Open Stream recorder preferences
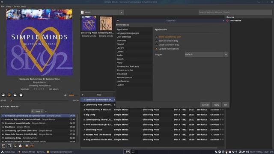Screen dimensions: 274x154 [x=134, y=70]
